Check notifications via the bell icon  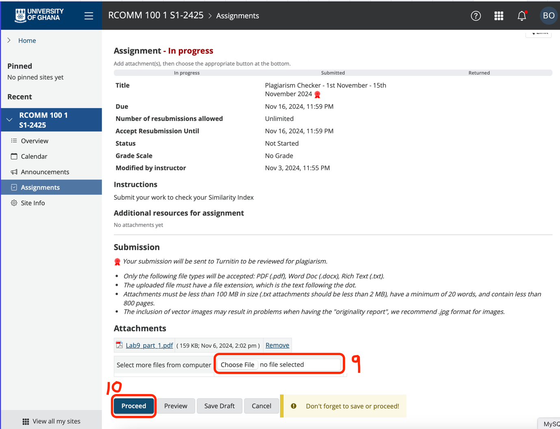click(521, 15)
